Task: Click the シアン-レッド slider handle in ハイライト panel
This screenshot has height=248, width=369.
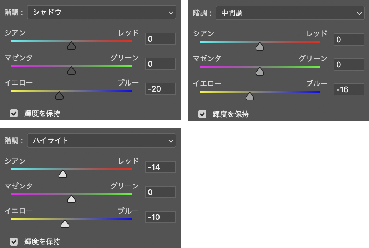Action: point(63,174)
